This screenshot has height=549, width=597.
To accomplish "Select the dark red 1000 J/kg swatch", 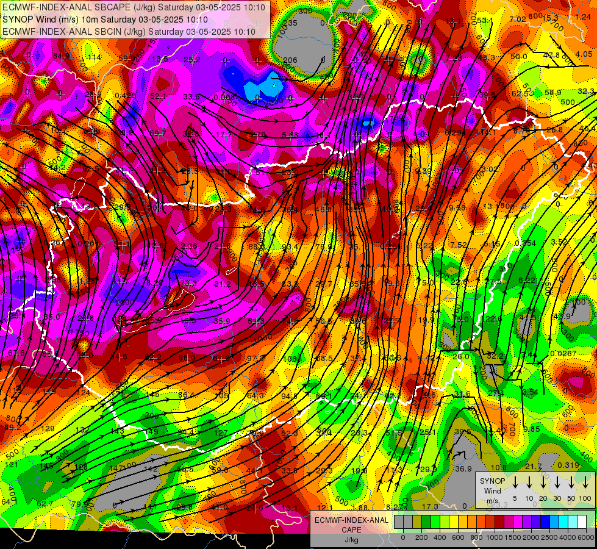I will pos(499,522).
